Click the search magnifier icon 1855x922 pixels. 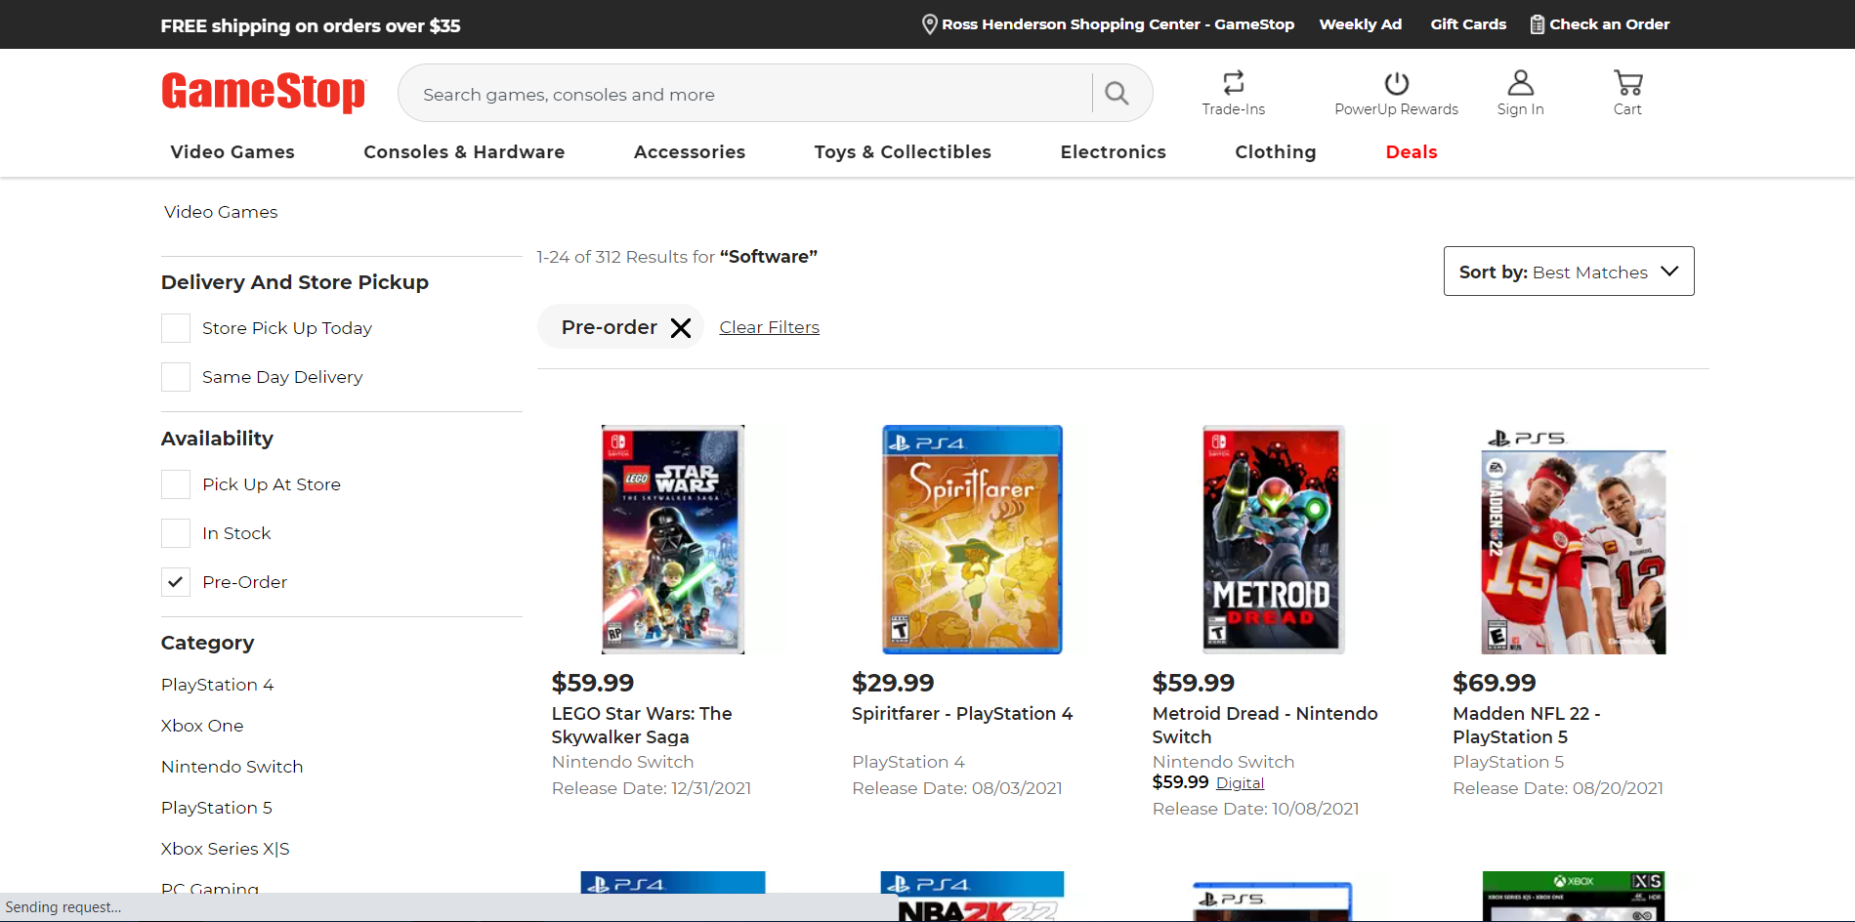tap(1117, 93)
